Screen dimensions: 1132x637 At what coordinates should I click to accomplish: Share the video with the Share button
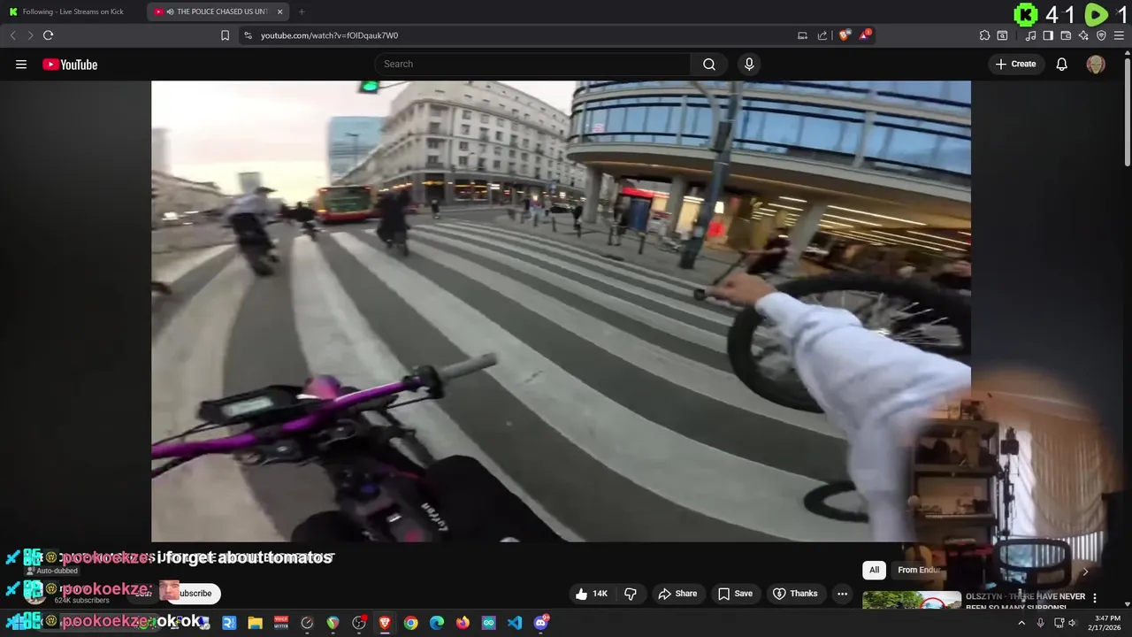pos(677,594)
